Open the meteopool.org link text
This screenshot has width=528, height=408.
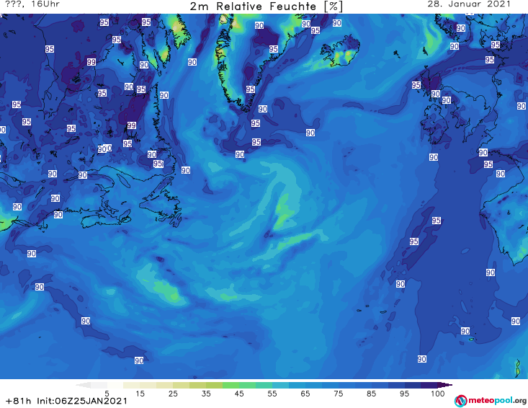click(497, 400)
